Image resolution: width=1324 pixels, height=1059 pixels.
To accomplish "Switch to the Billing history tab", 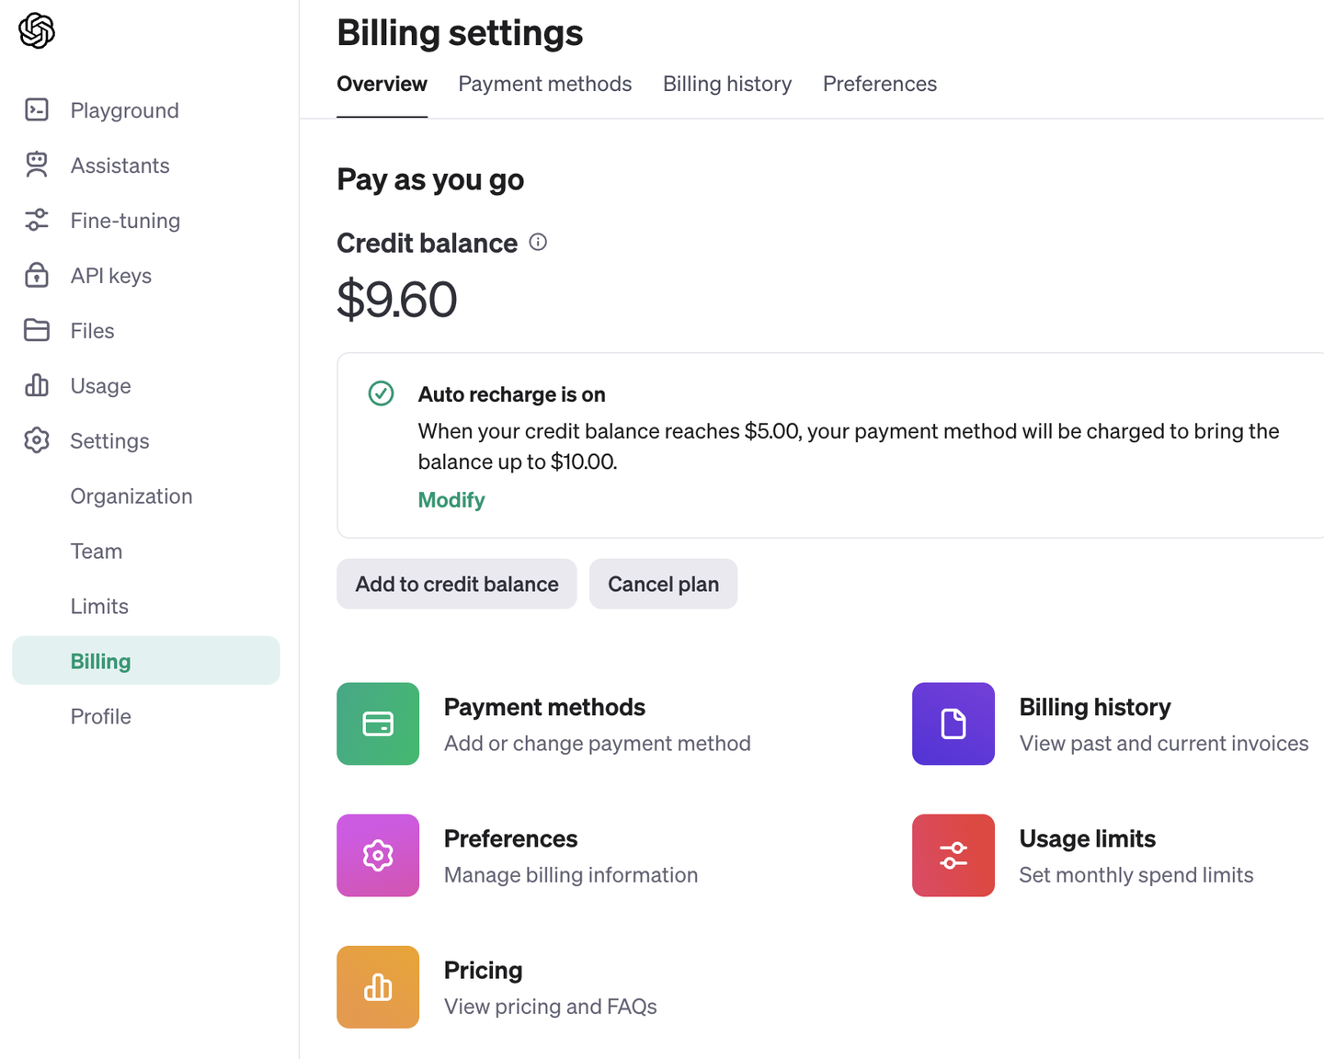I will [x=727, y=84].
